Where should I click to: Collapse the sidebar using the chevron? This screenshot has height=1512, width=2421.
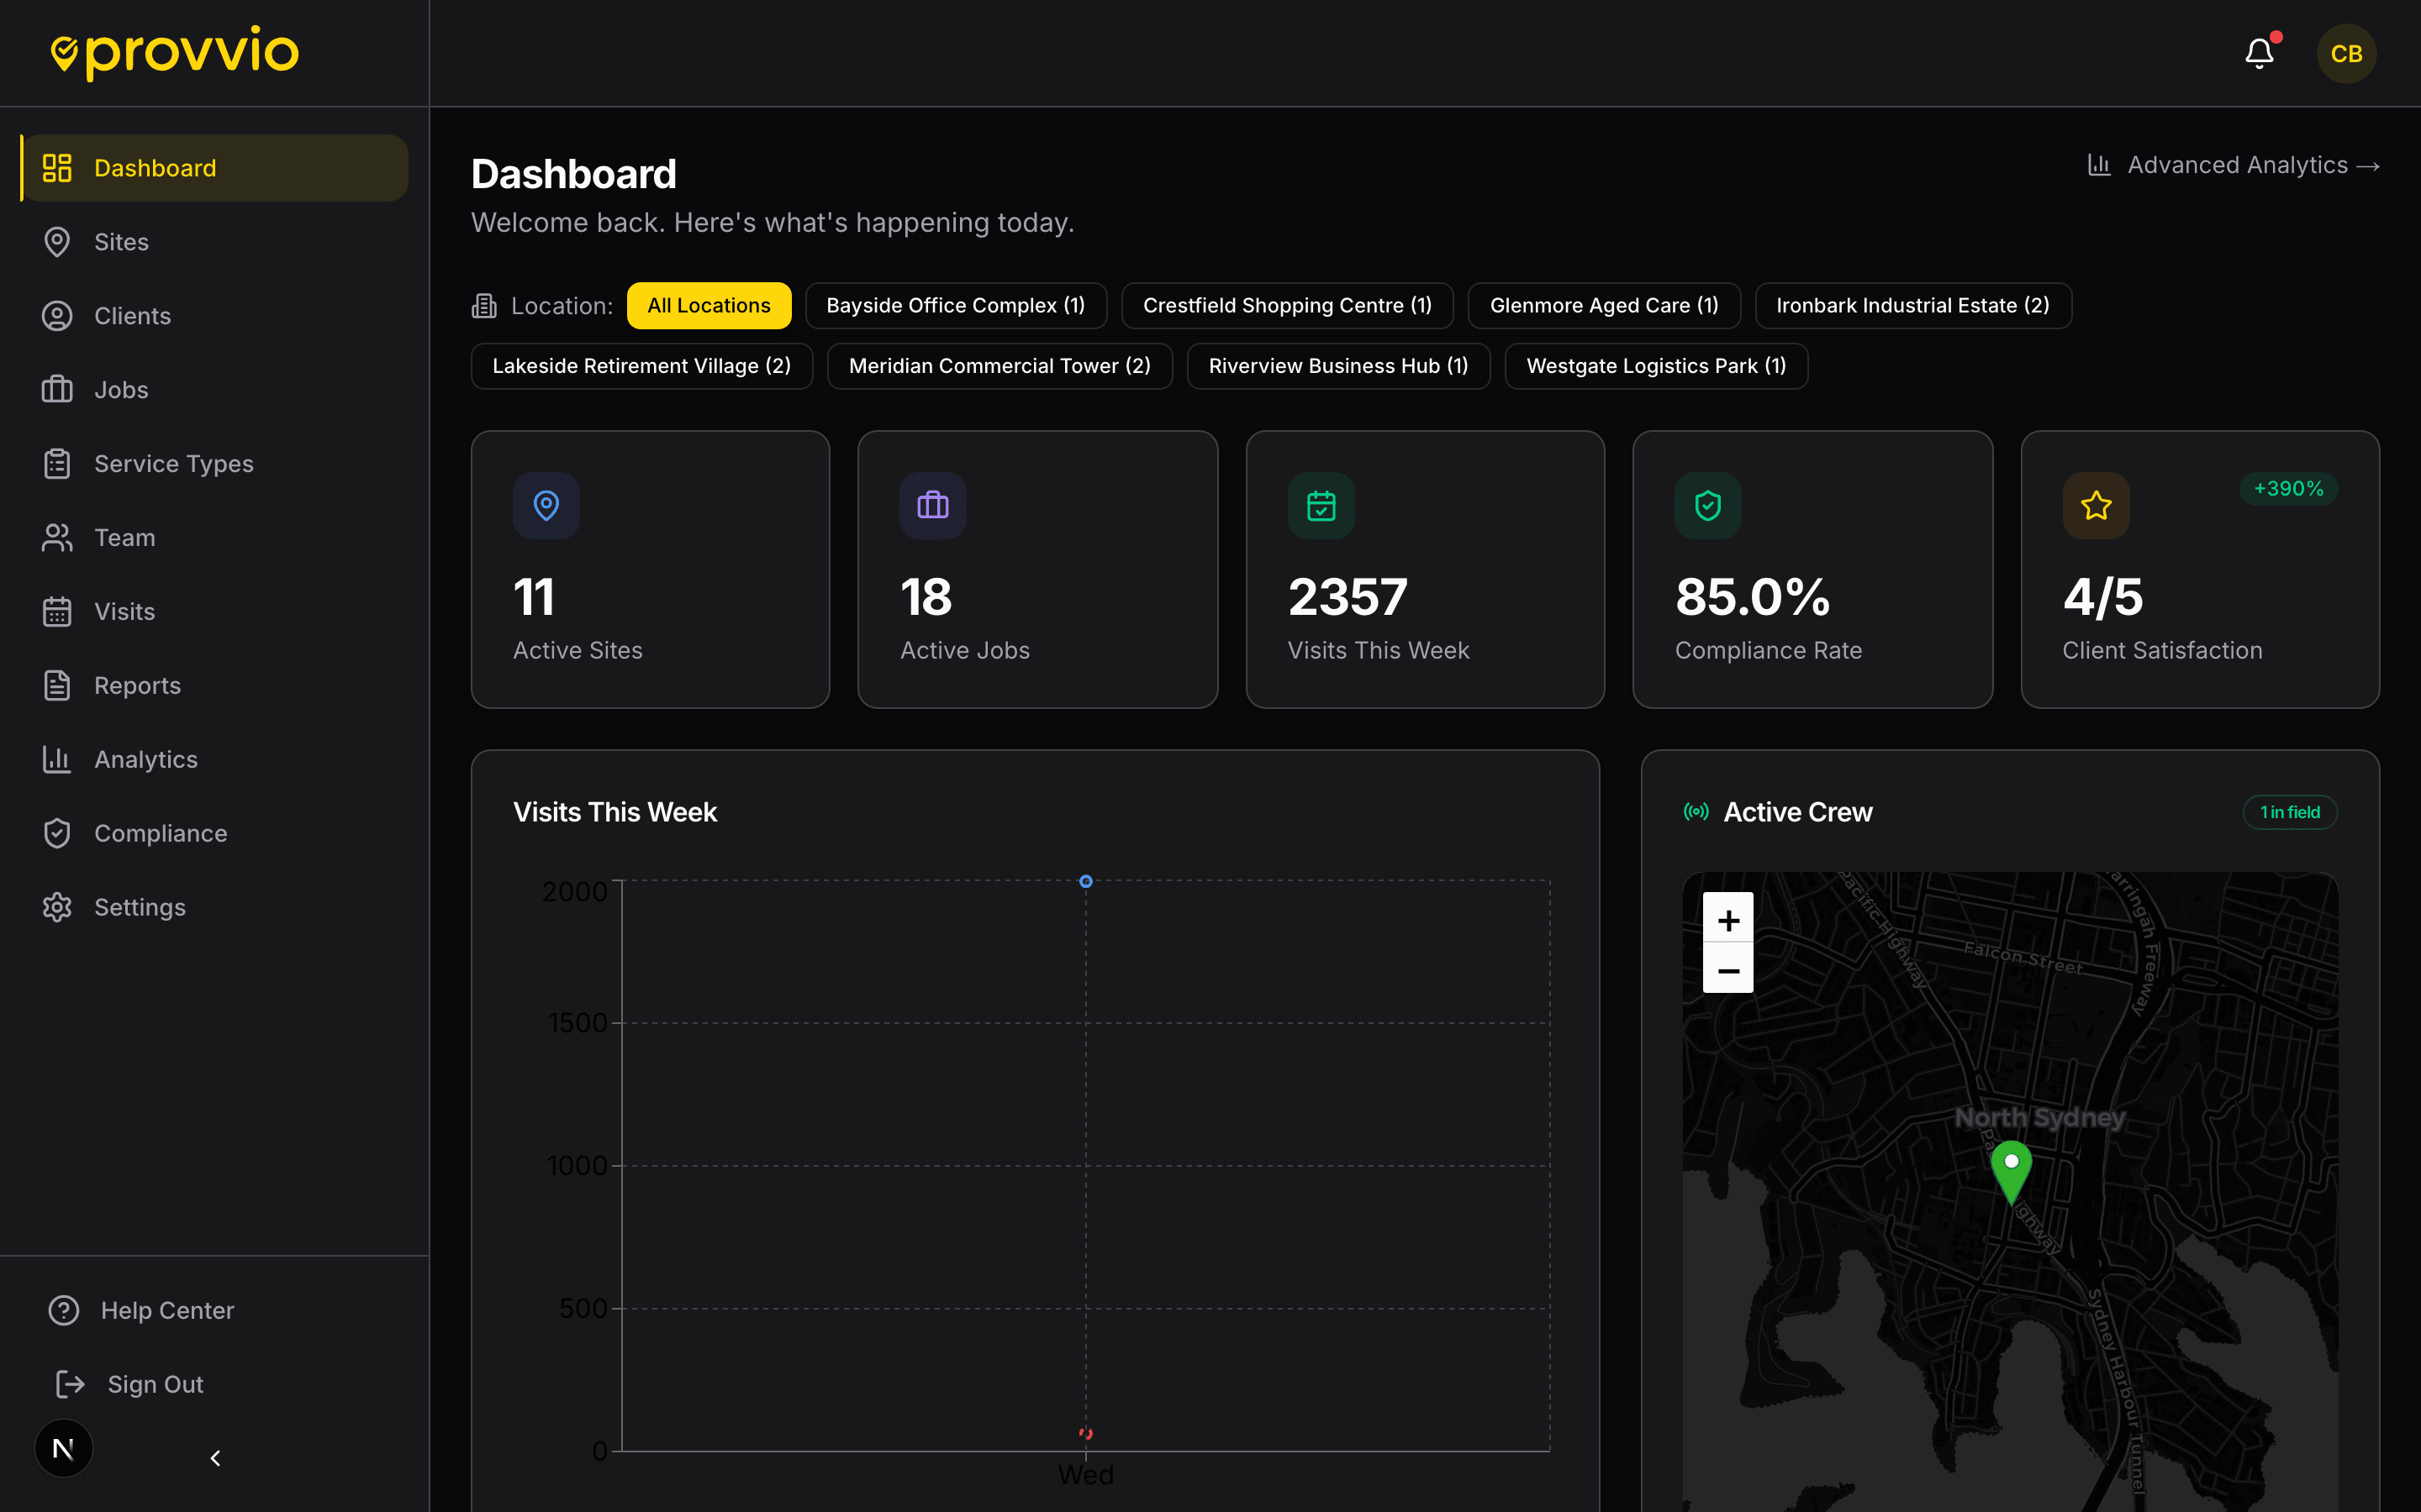[214, 1458]
